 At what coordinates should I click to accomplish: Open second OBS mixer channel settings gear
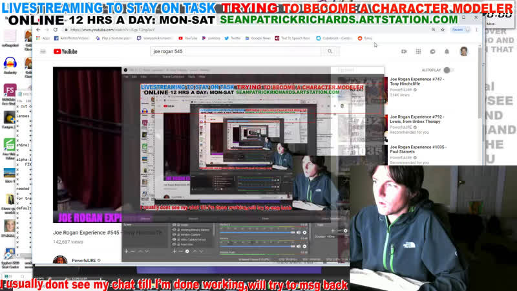tap(304, 246)
